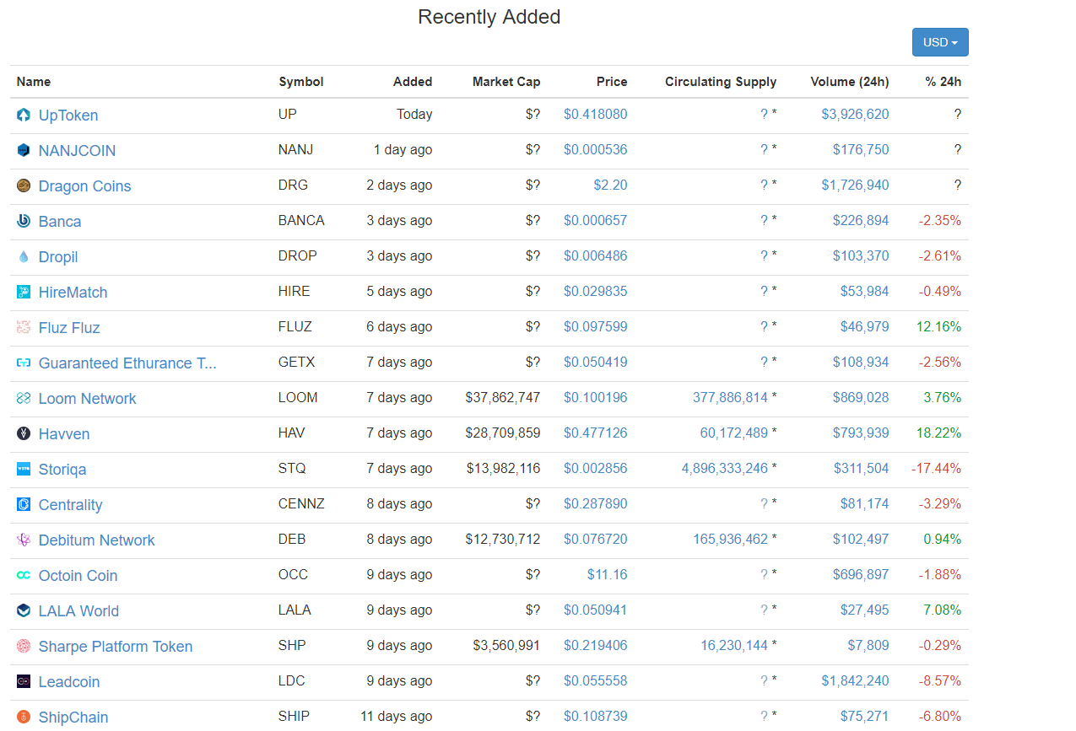Open the Octoin Coin link
1076x731 pixels.
click(78, 576)
